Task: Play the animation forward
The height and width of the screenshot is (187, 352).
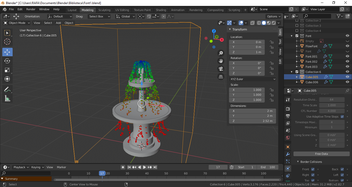Action: pos(145,167)
